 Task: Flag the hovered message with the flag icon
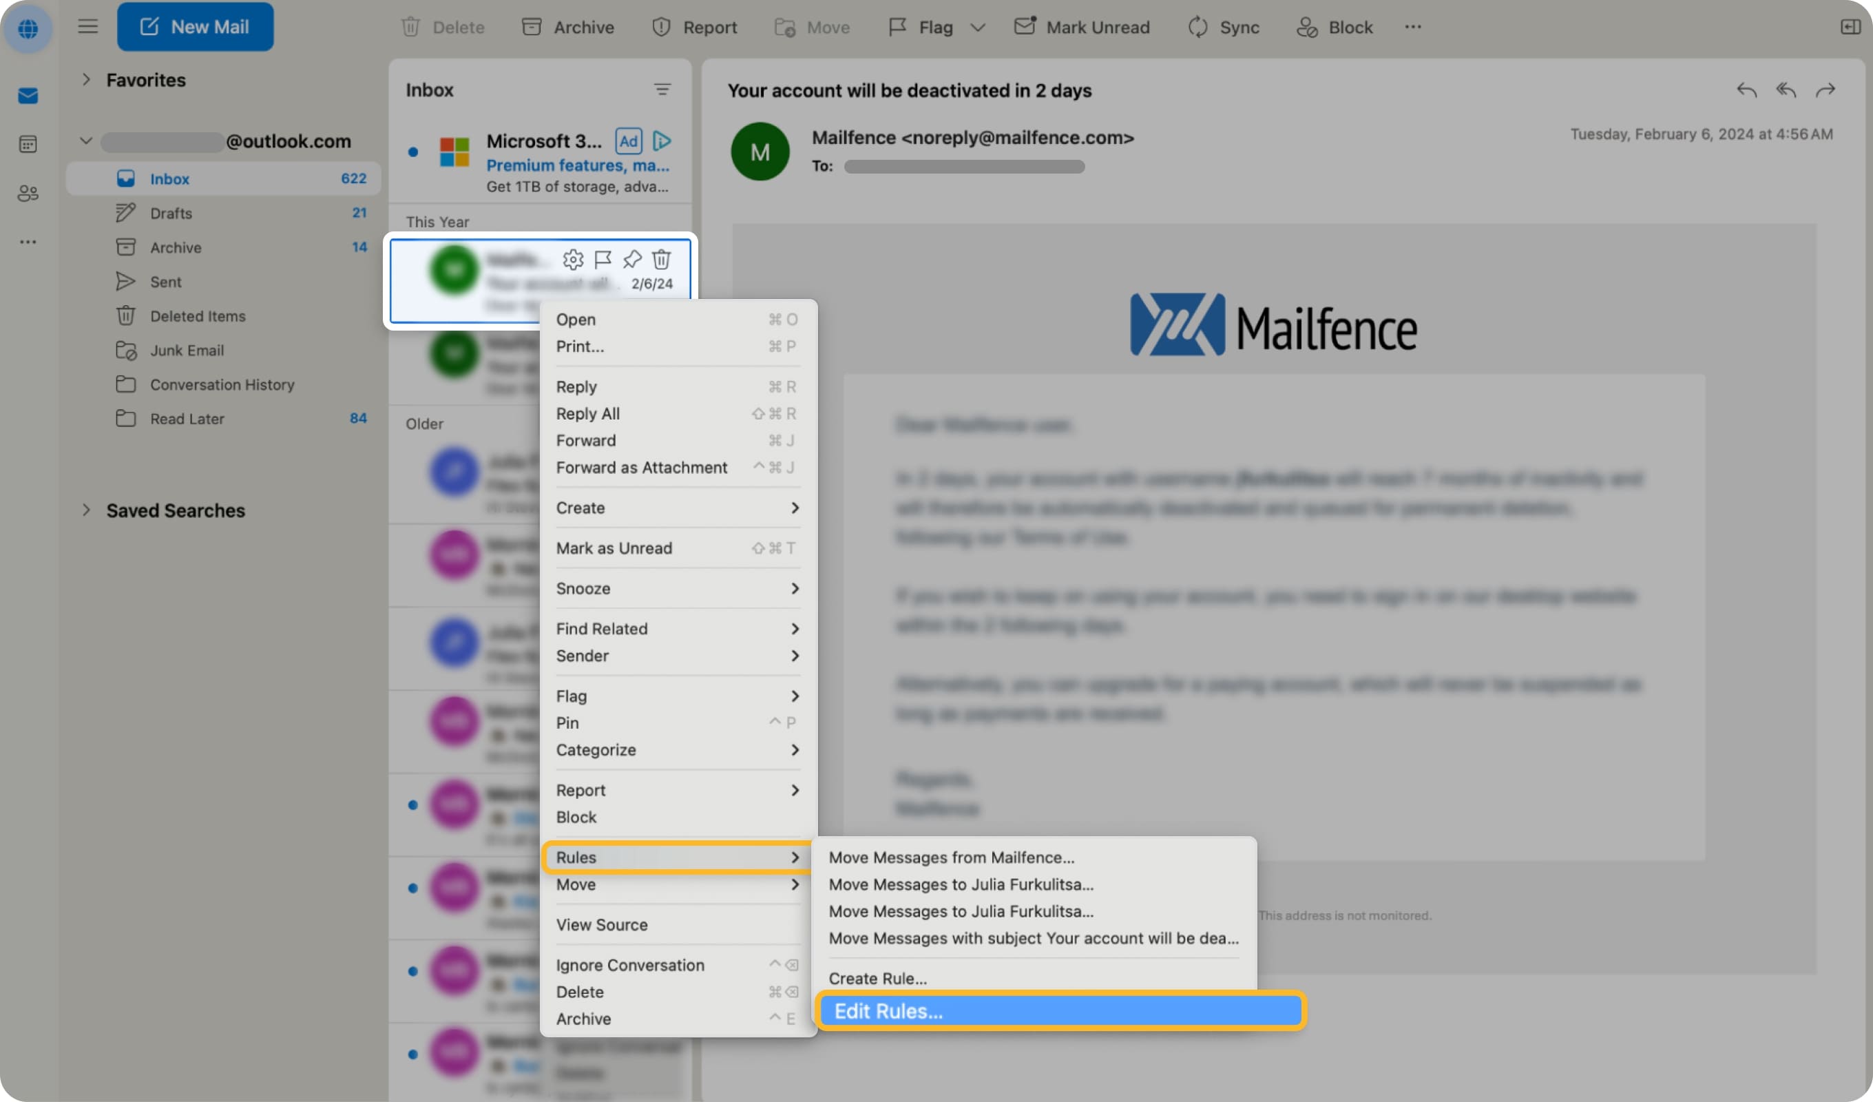coord(602,260)
